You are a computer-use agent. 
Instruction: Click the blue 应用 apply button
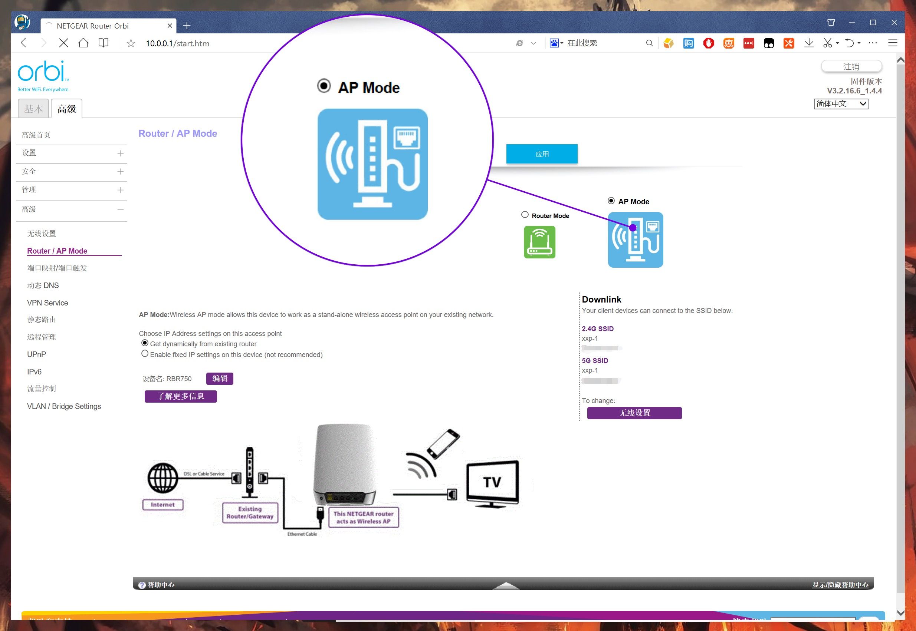pos(542,154)
